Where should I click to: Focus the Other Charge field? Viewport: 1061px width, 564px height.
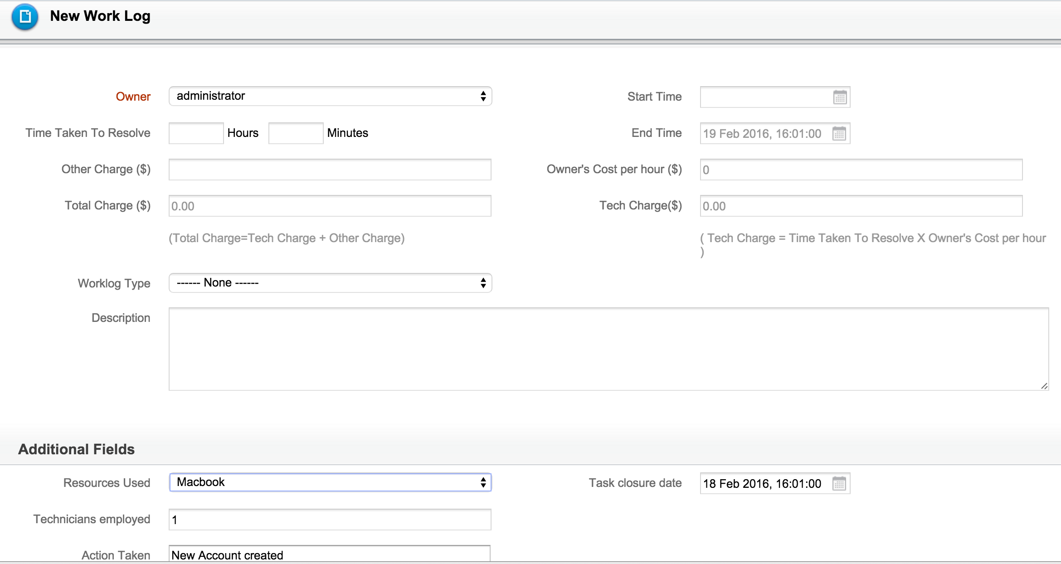pos(330,170)
